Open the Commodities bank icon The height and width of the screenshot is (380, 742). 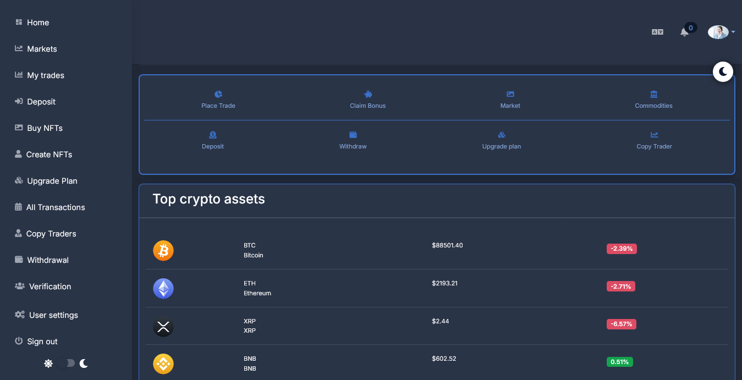[x=653, y=95]
